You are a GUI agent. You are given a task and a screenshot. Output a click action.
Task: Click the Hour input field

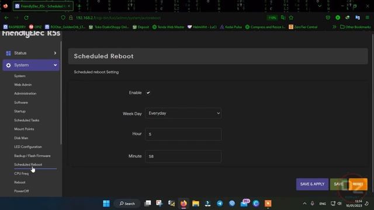(x=183, y=134)
